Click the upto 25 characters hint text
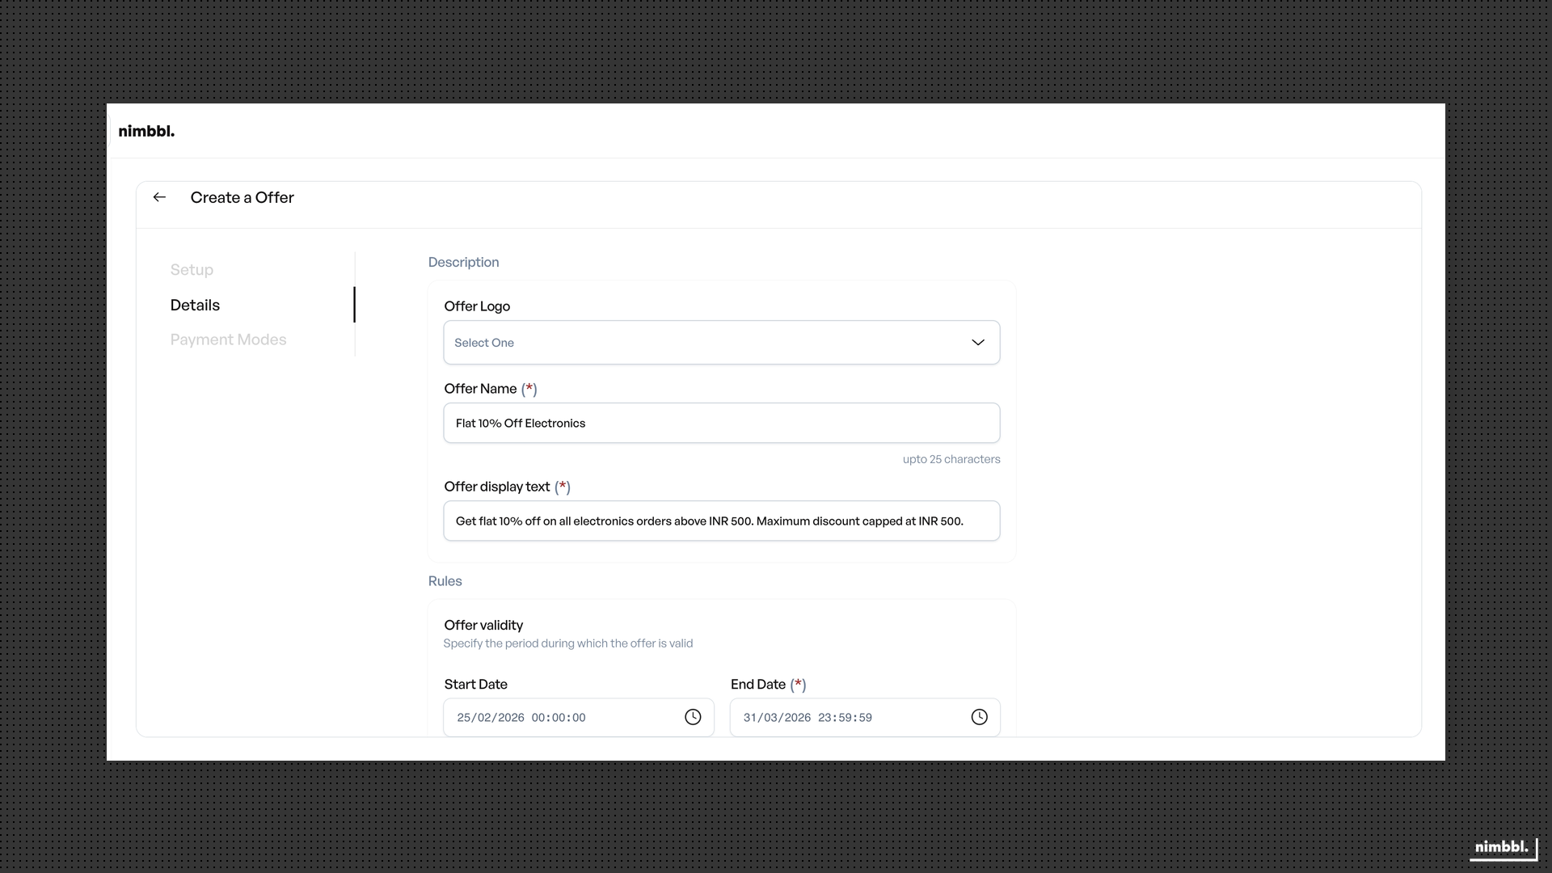 951,458
